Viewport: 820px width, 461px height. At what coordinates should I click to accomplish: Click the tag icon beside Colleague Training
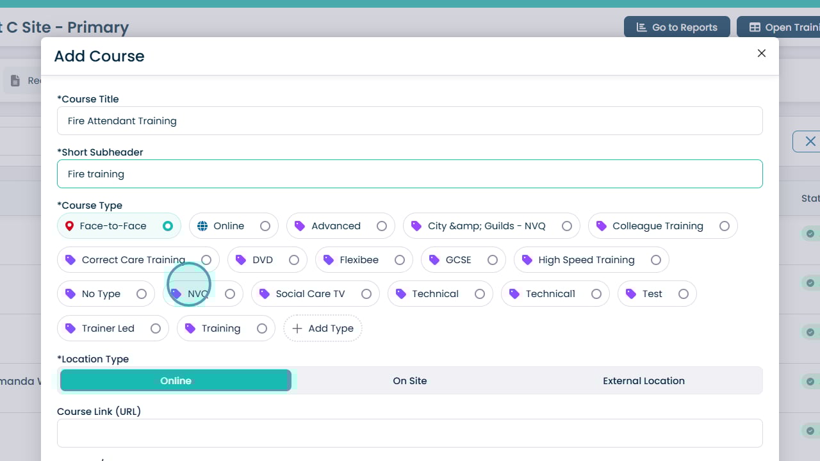(x=601, y=226)
